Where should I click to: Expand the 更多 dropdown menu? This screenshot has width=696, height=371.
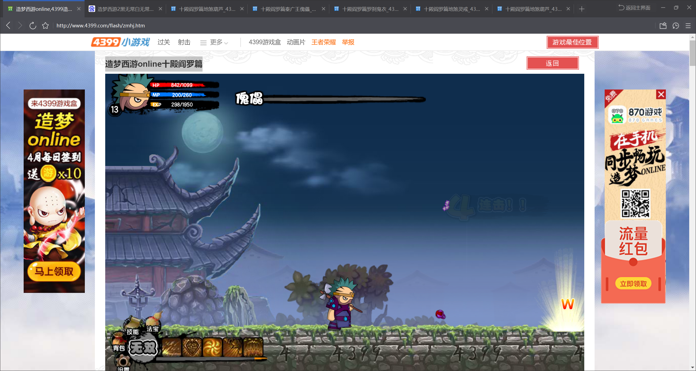tap(214, 42)
